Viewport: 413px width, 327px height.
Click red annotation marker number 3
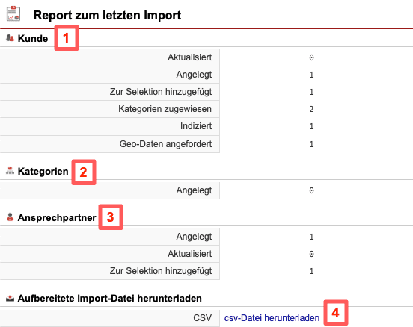tap(111, 217)
